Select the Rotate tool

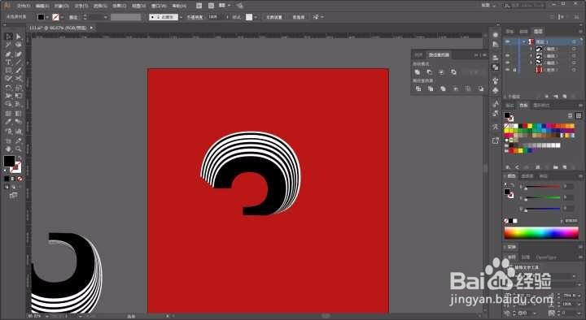tap(9, 88)
